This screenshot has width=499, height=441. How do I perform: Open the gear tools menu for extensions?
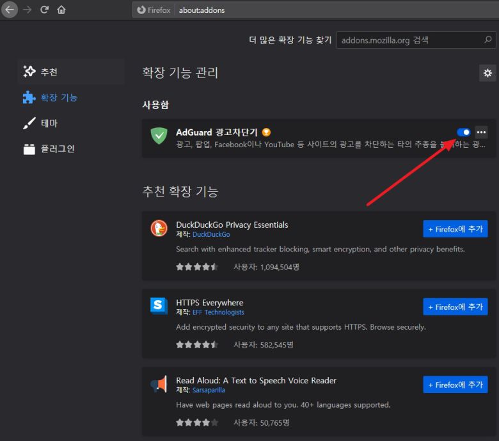487,73
